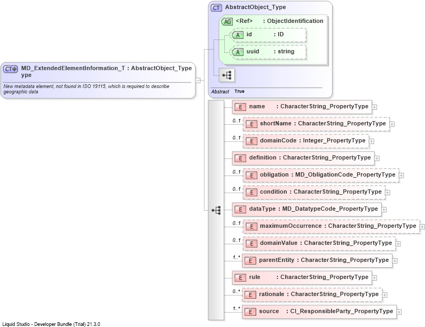
Task: Expand the parentEntity element node
Action: click(395, 261)
